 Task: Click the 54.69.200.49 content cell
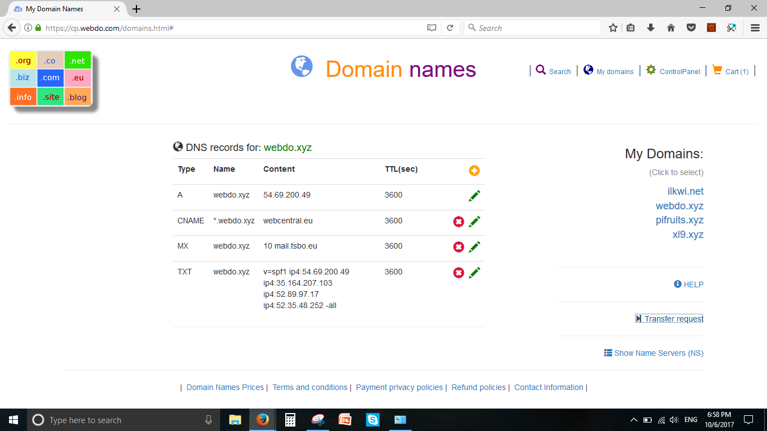287,195
